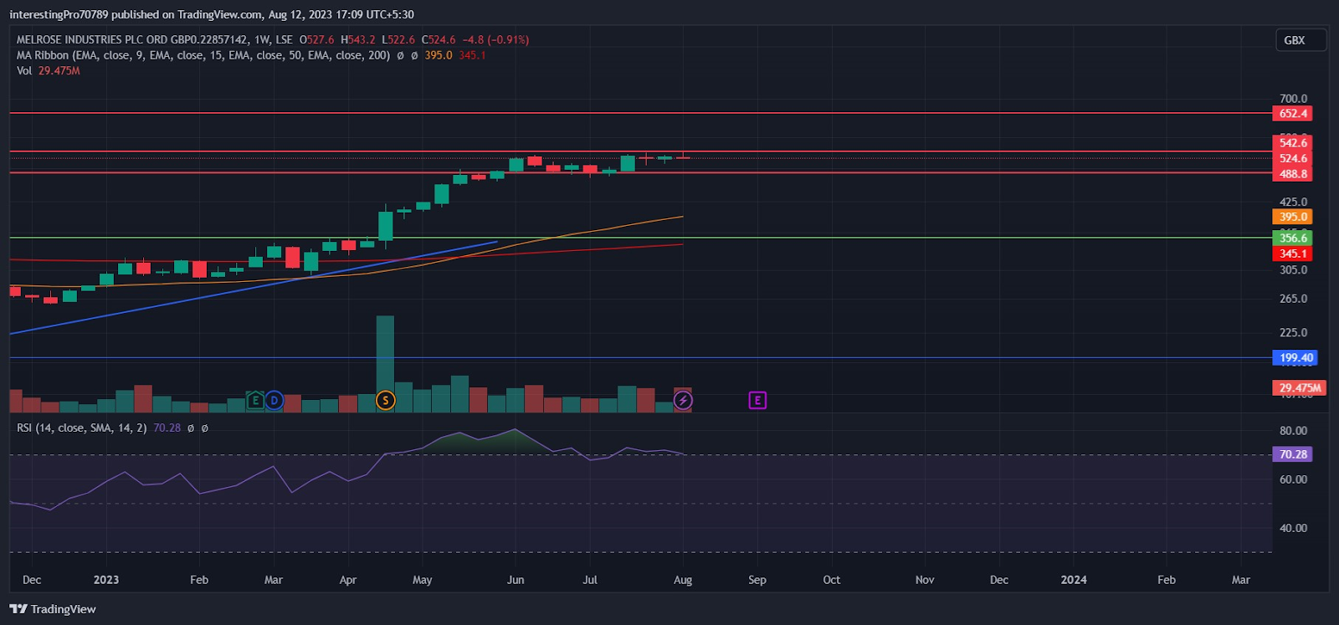Open the GBX currency selector

coord(1301,40)
